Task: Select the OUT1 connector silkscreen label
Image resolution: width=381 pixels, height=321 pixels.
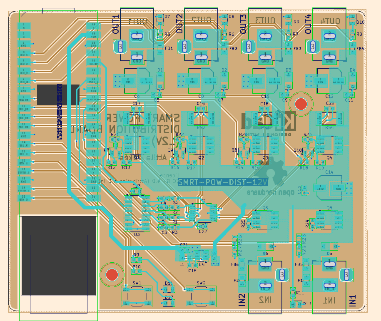Action: [116, 24]
